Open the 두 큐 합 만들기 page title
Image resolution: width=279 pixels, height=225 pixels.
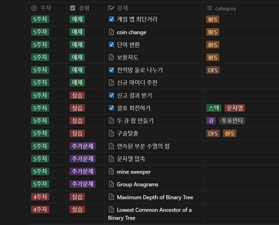(x=135, y=120)
